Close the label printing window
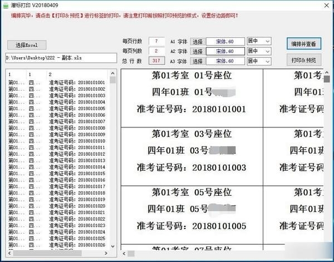 click(326, 6)
